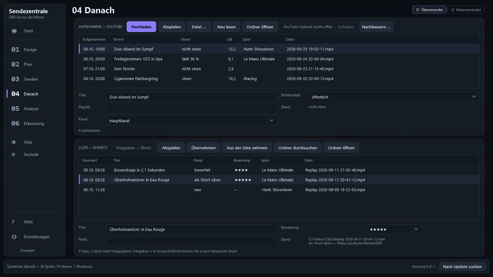Select the clip Replay 2026-09-09 19-22-03.mp4
This screenshot has height=277, width=493.
pyautogui.click(x=279, y=190)
